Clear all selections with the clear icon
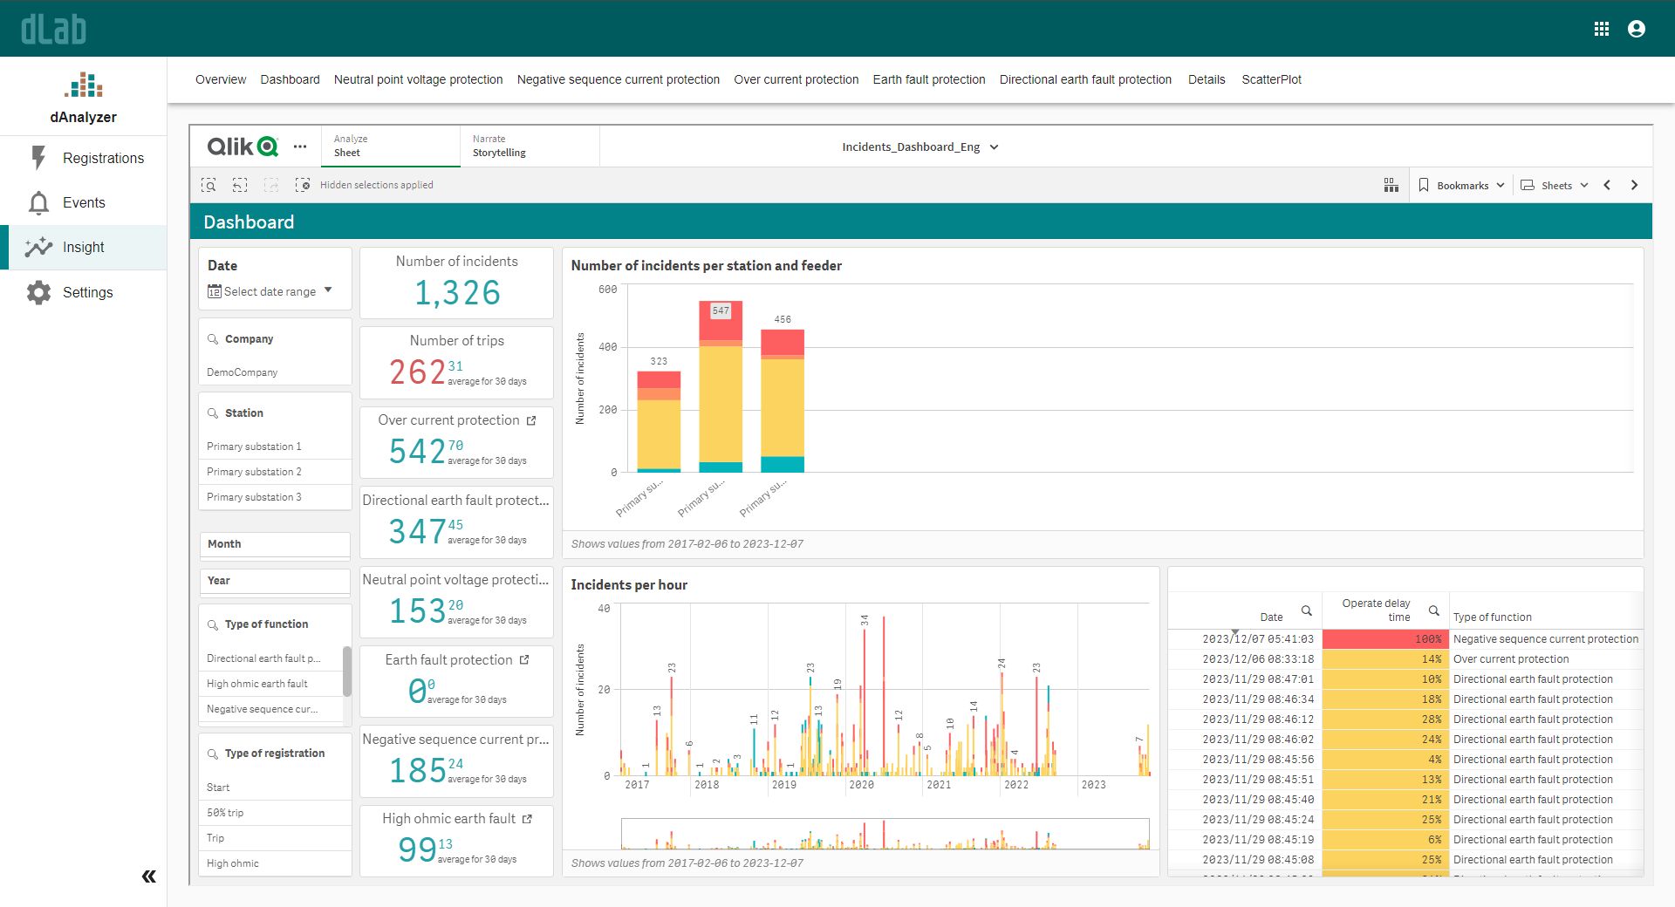The height and width of the screenshot is (907, 1675). [x=303, y=185]
